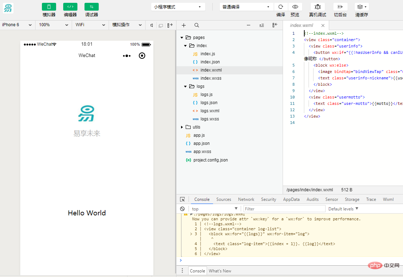This screenshot has width=403, height=277.
Task: Toggle the simulator panel button
Action: click(49, 7)
